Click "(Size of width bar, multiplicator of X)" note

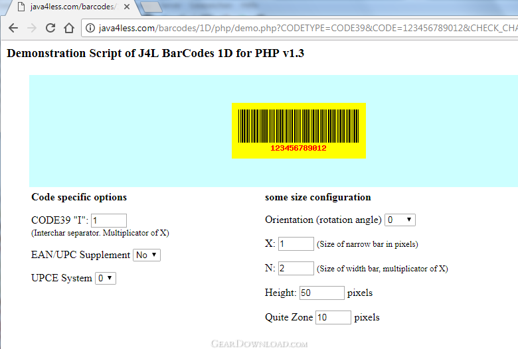[383, 269]
